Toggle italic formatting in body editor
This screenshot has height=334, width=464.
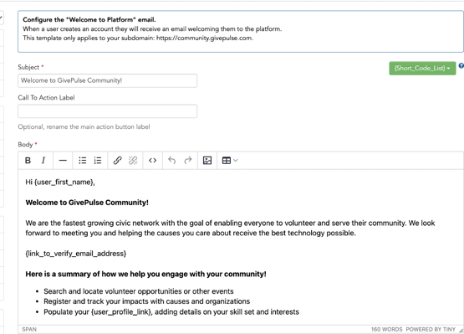coord(43,161)
